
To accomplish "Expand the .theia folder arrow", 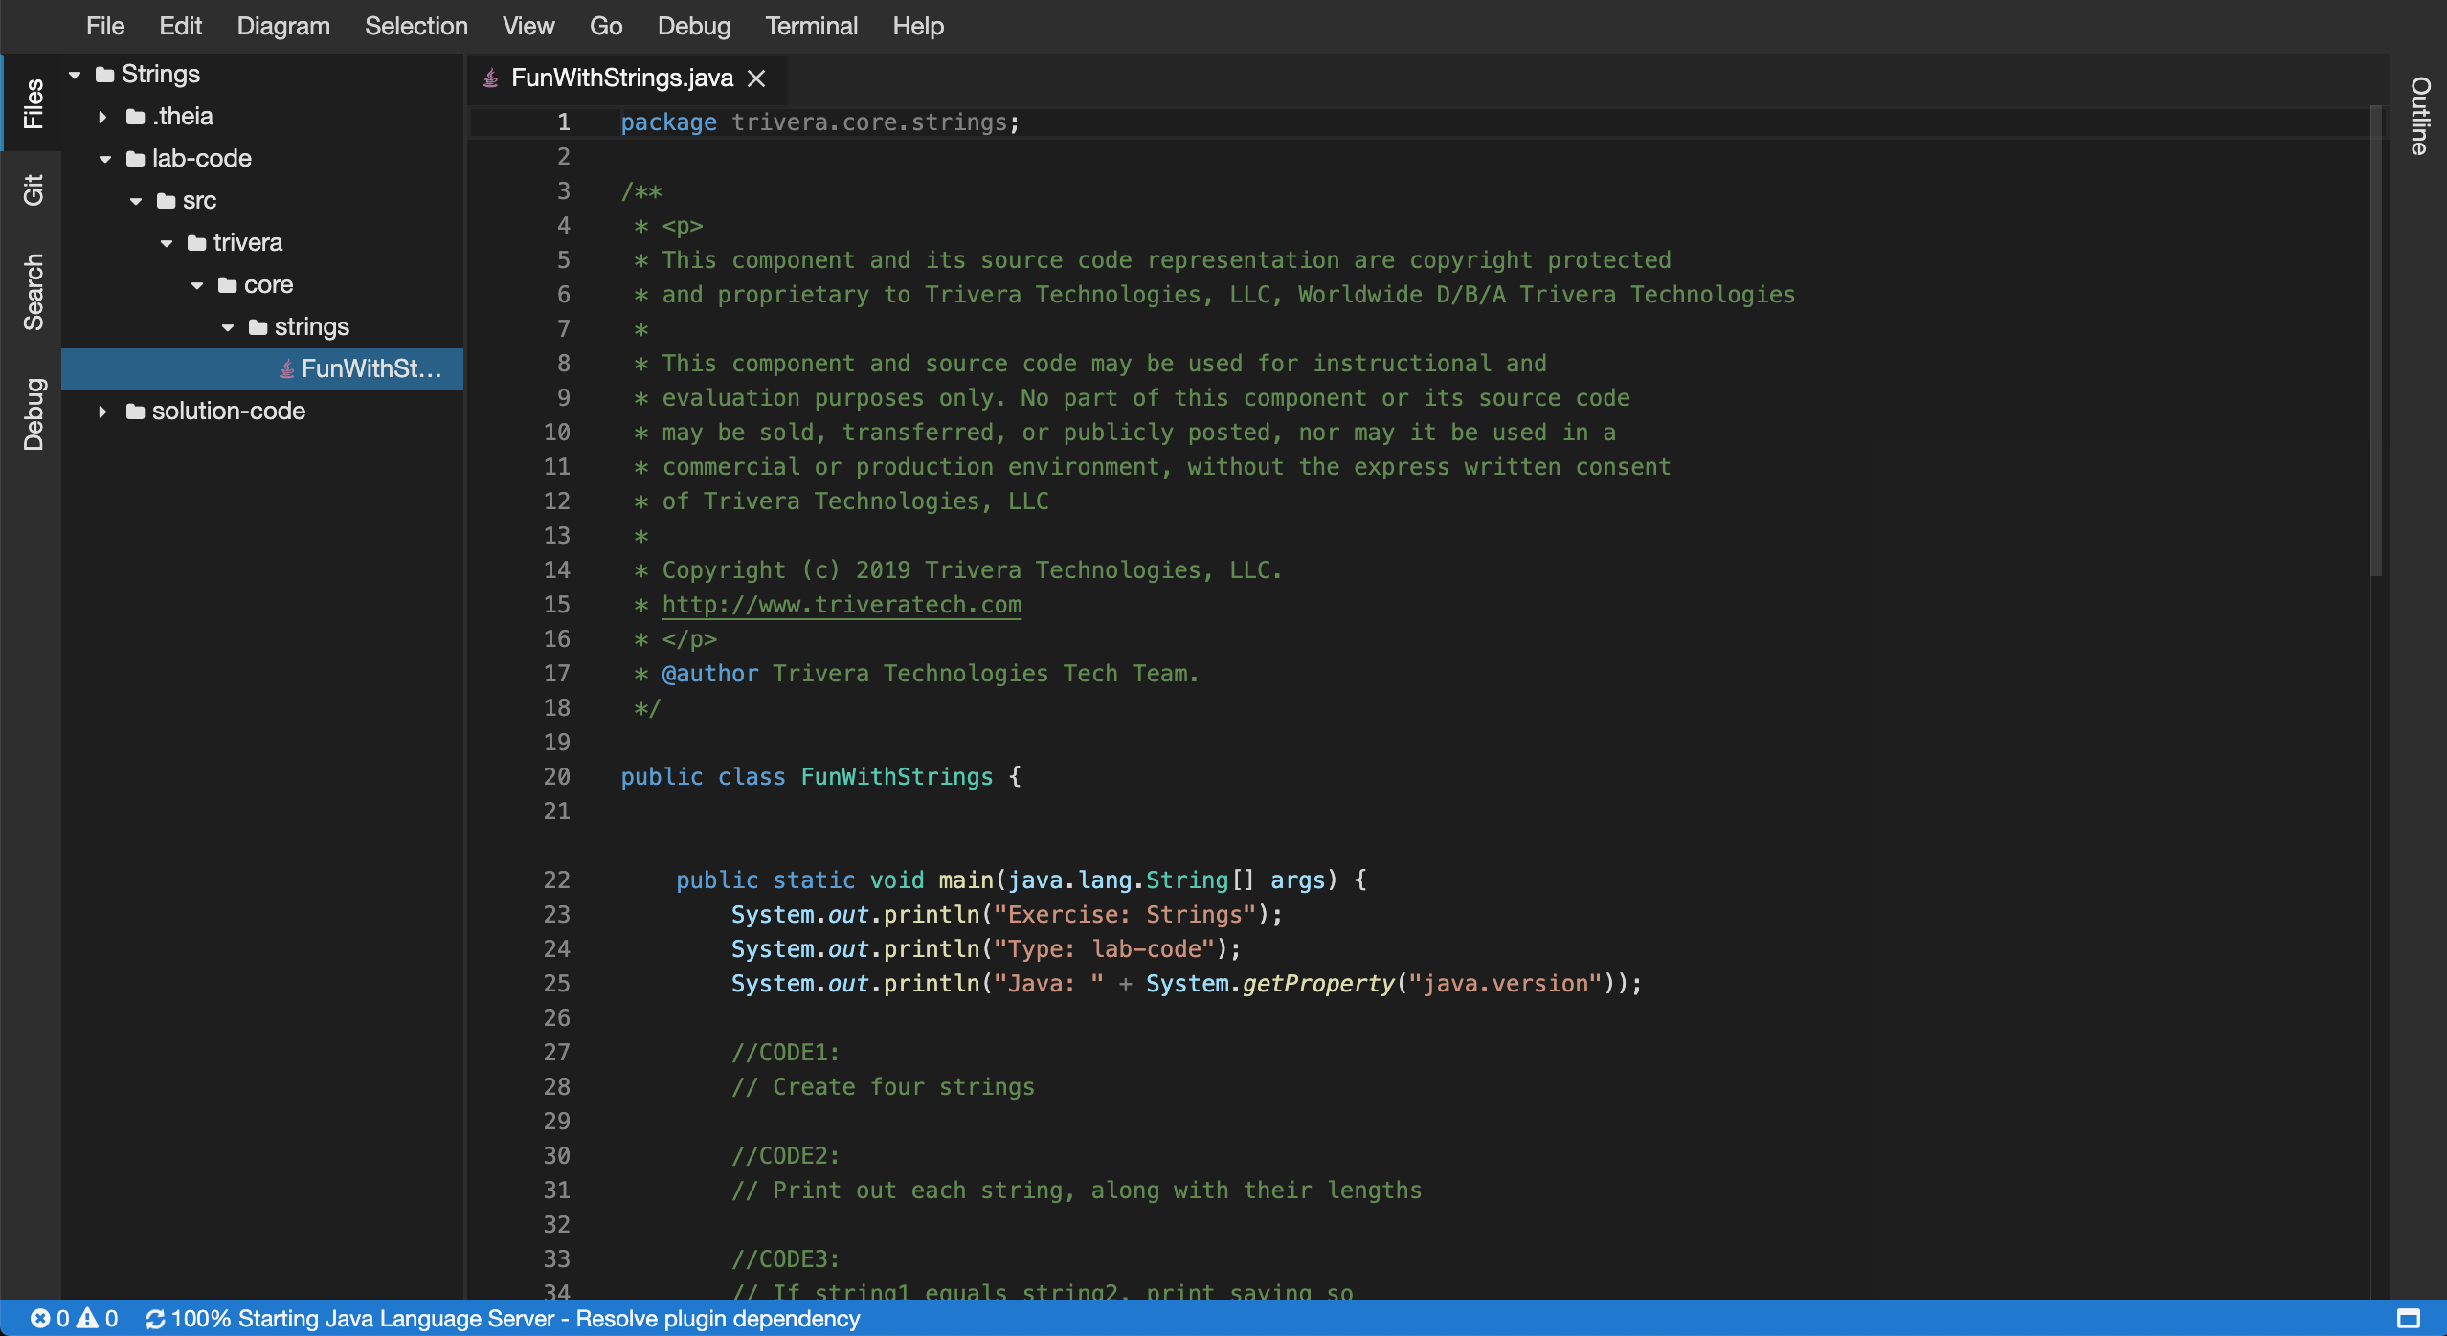I will 103,117.
